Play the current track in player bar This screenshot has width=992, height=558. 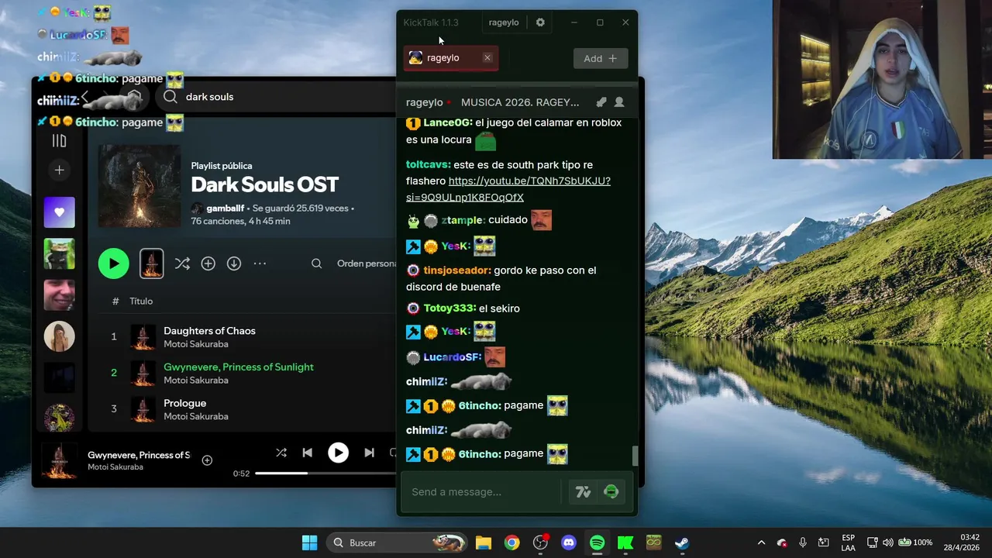(338, 453)
